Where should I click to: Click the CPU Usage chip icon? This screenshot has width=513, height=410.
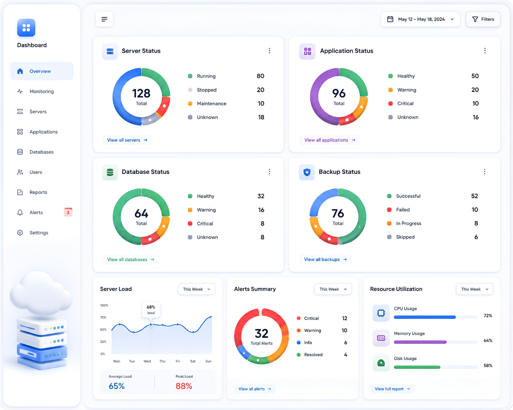[381, 313]
